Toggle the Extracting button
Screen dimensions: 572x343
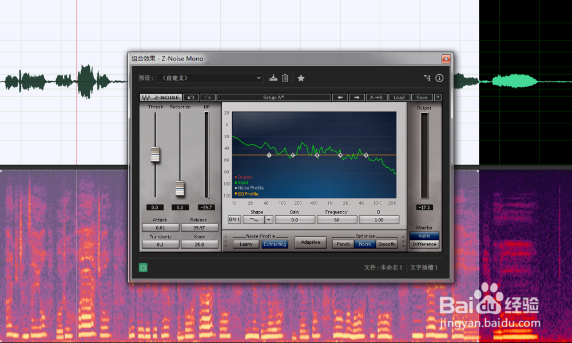[275, 244]
